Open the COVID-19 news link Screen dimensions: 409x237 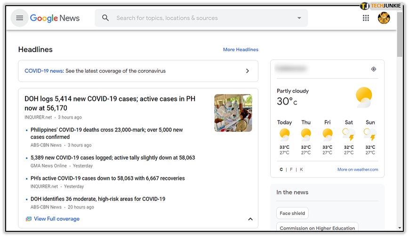44,71
